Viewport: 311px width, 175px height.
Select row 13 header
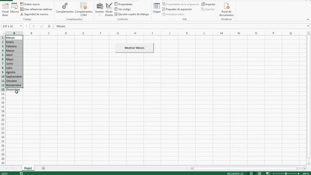3,89
